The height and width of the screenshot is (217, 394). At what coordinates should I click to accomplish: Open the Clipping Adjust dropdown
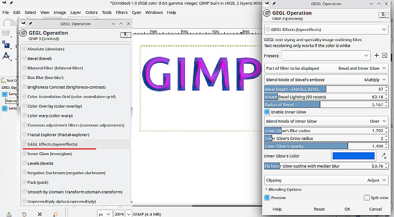pyautogui.click(x=326, y=180)
